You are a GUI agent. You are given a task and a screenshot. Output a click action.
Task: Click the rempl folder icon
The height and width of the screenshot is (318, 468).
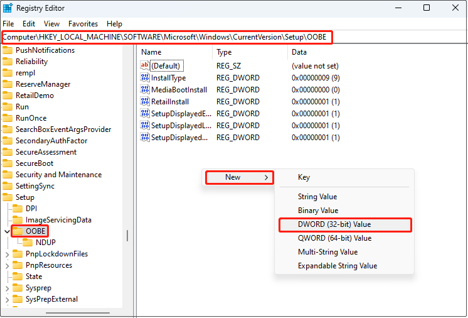click(x=8, y=73)
